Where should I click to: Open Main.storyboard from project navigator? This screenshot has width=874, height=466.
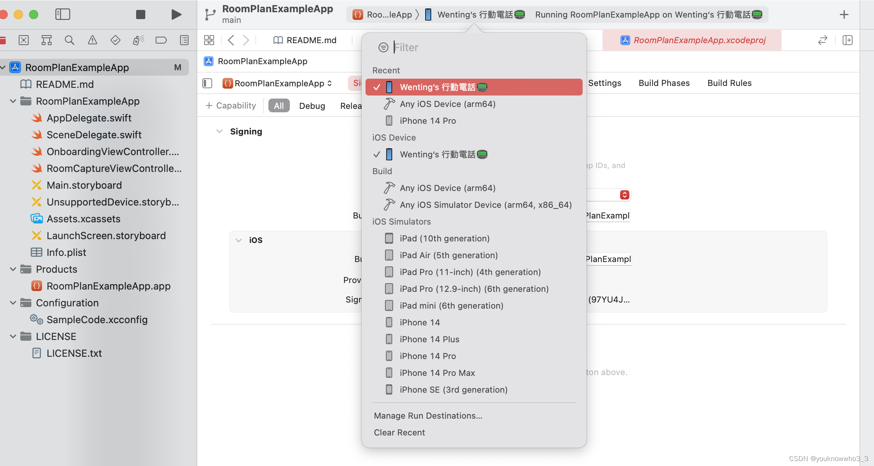pos(84,185)
